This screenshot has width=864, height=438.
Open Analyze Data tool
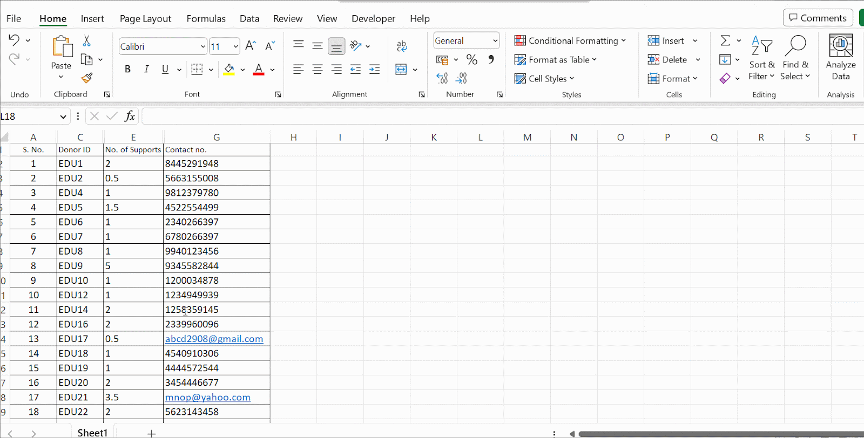[840, 57]
